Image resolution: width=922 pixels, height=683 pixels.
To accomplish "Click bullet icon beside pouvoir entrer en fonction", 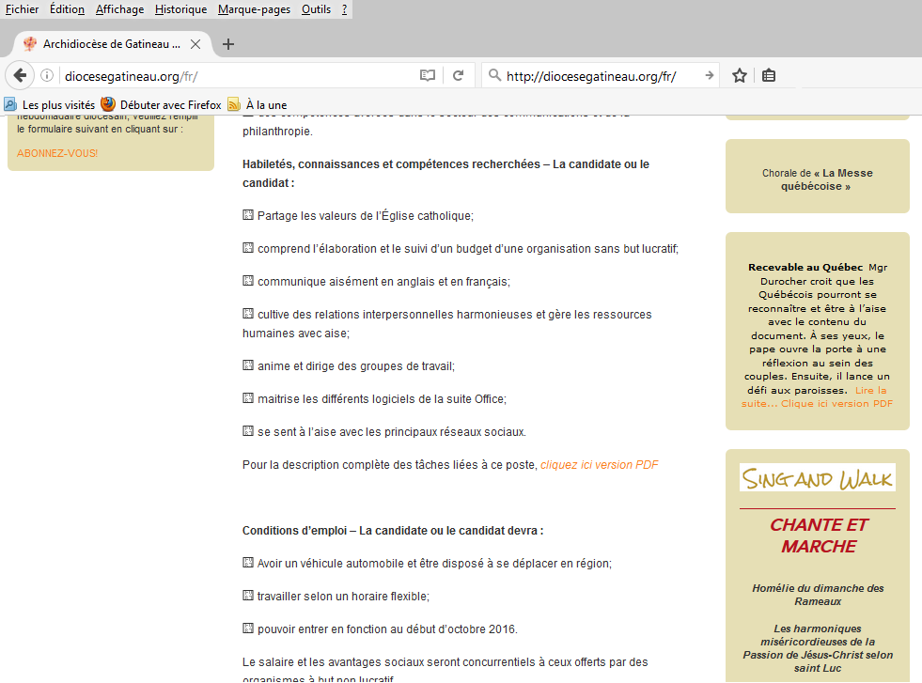I will (248, 629).
